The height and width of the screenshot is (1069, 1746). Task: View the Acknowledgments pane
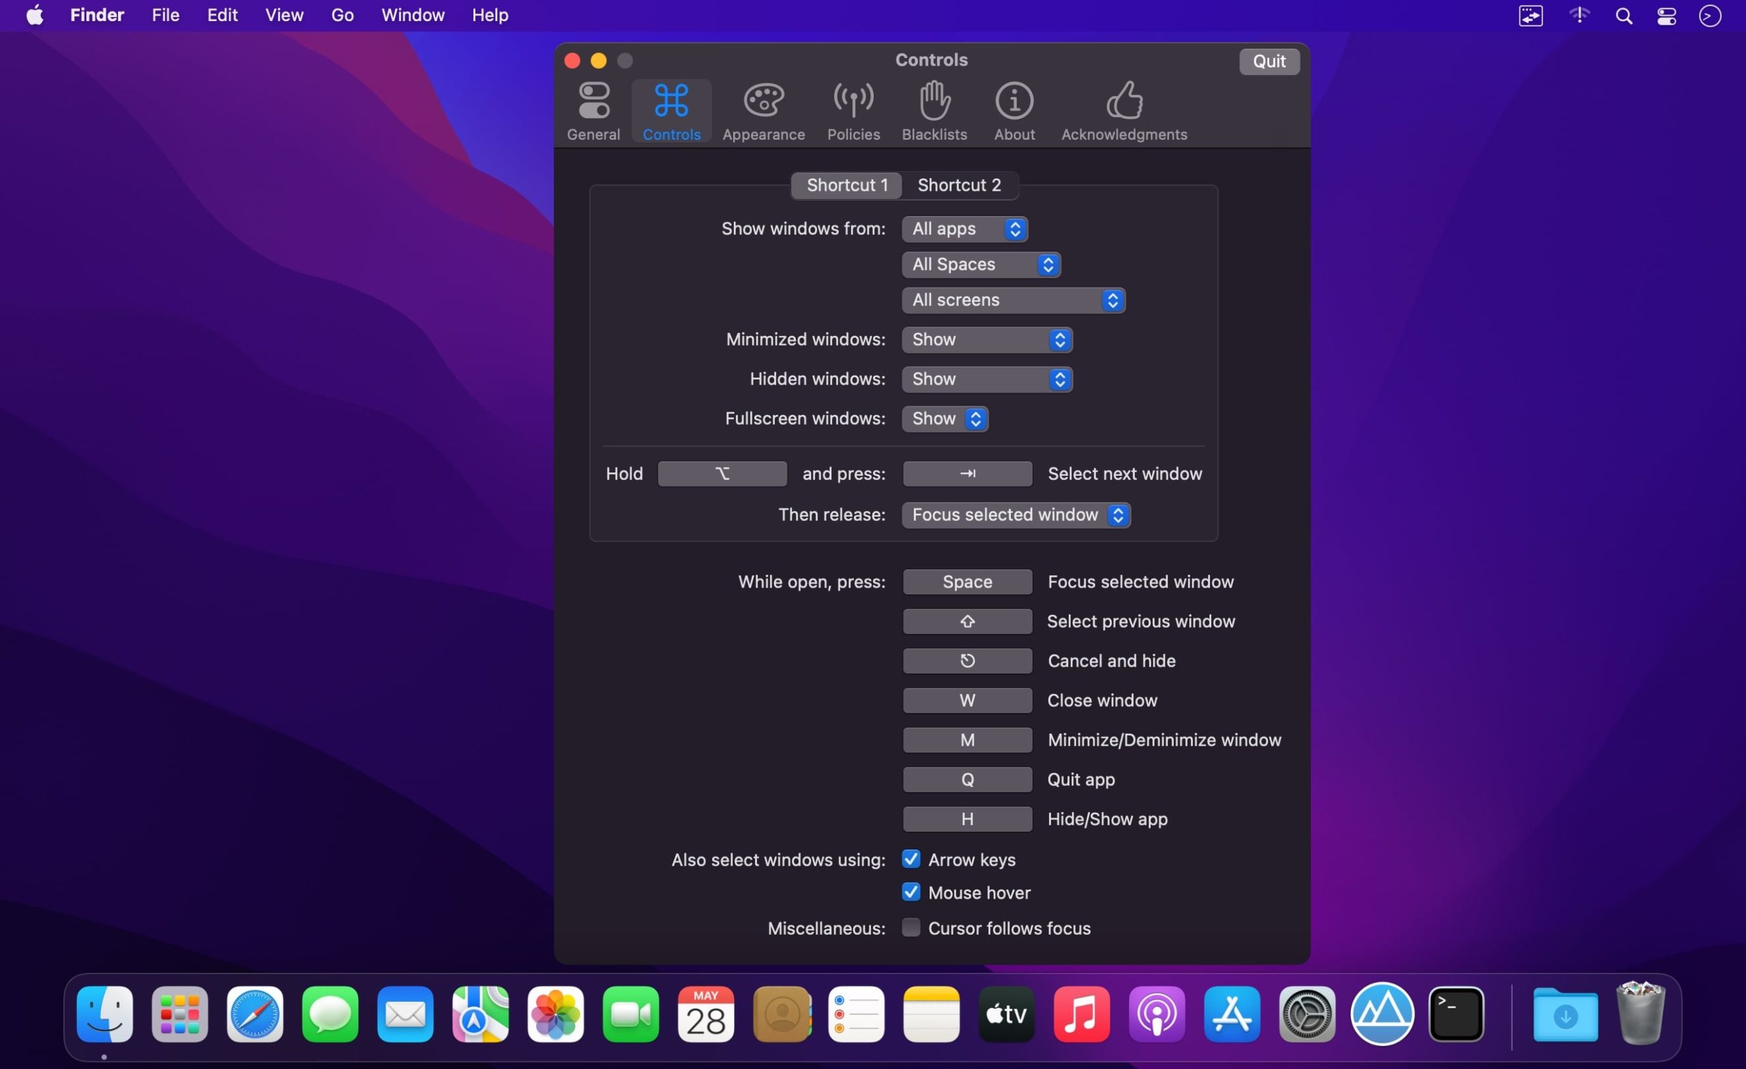(x=1124, y=111)
